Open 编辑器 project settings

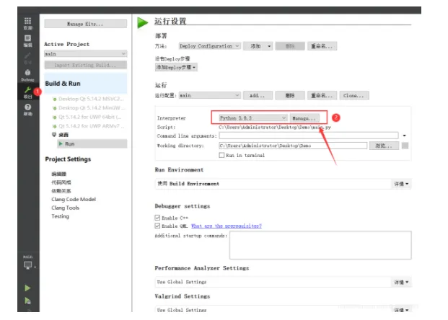59,174
